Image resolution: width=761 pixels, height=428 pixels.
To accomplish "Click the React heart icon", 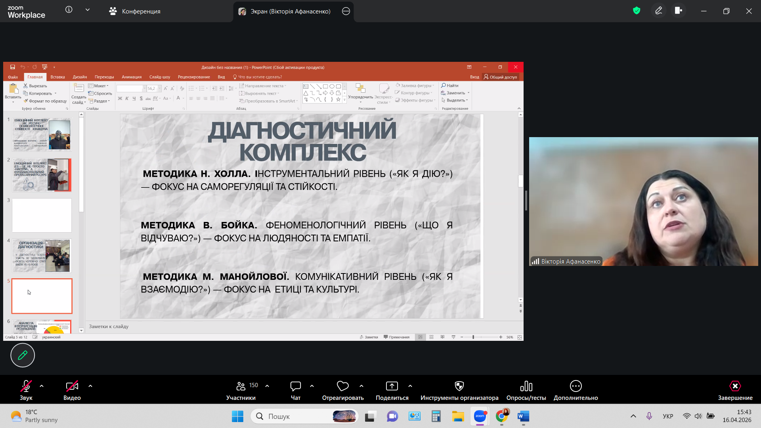I will tap(342, 386).
